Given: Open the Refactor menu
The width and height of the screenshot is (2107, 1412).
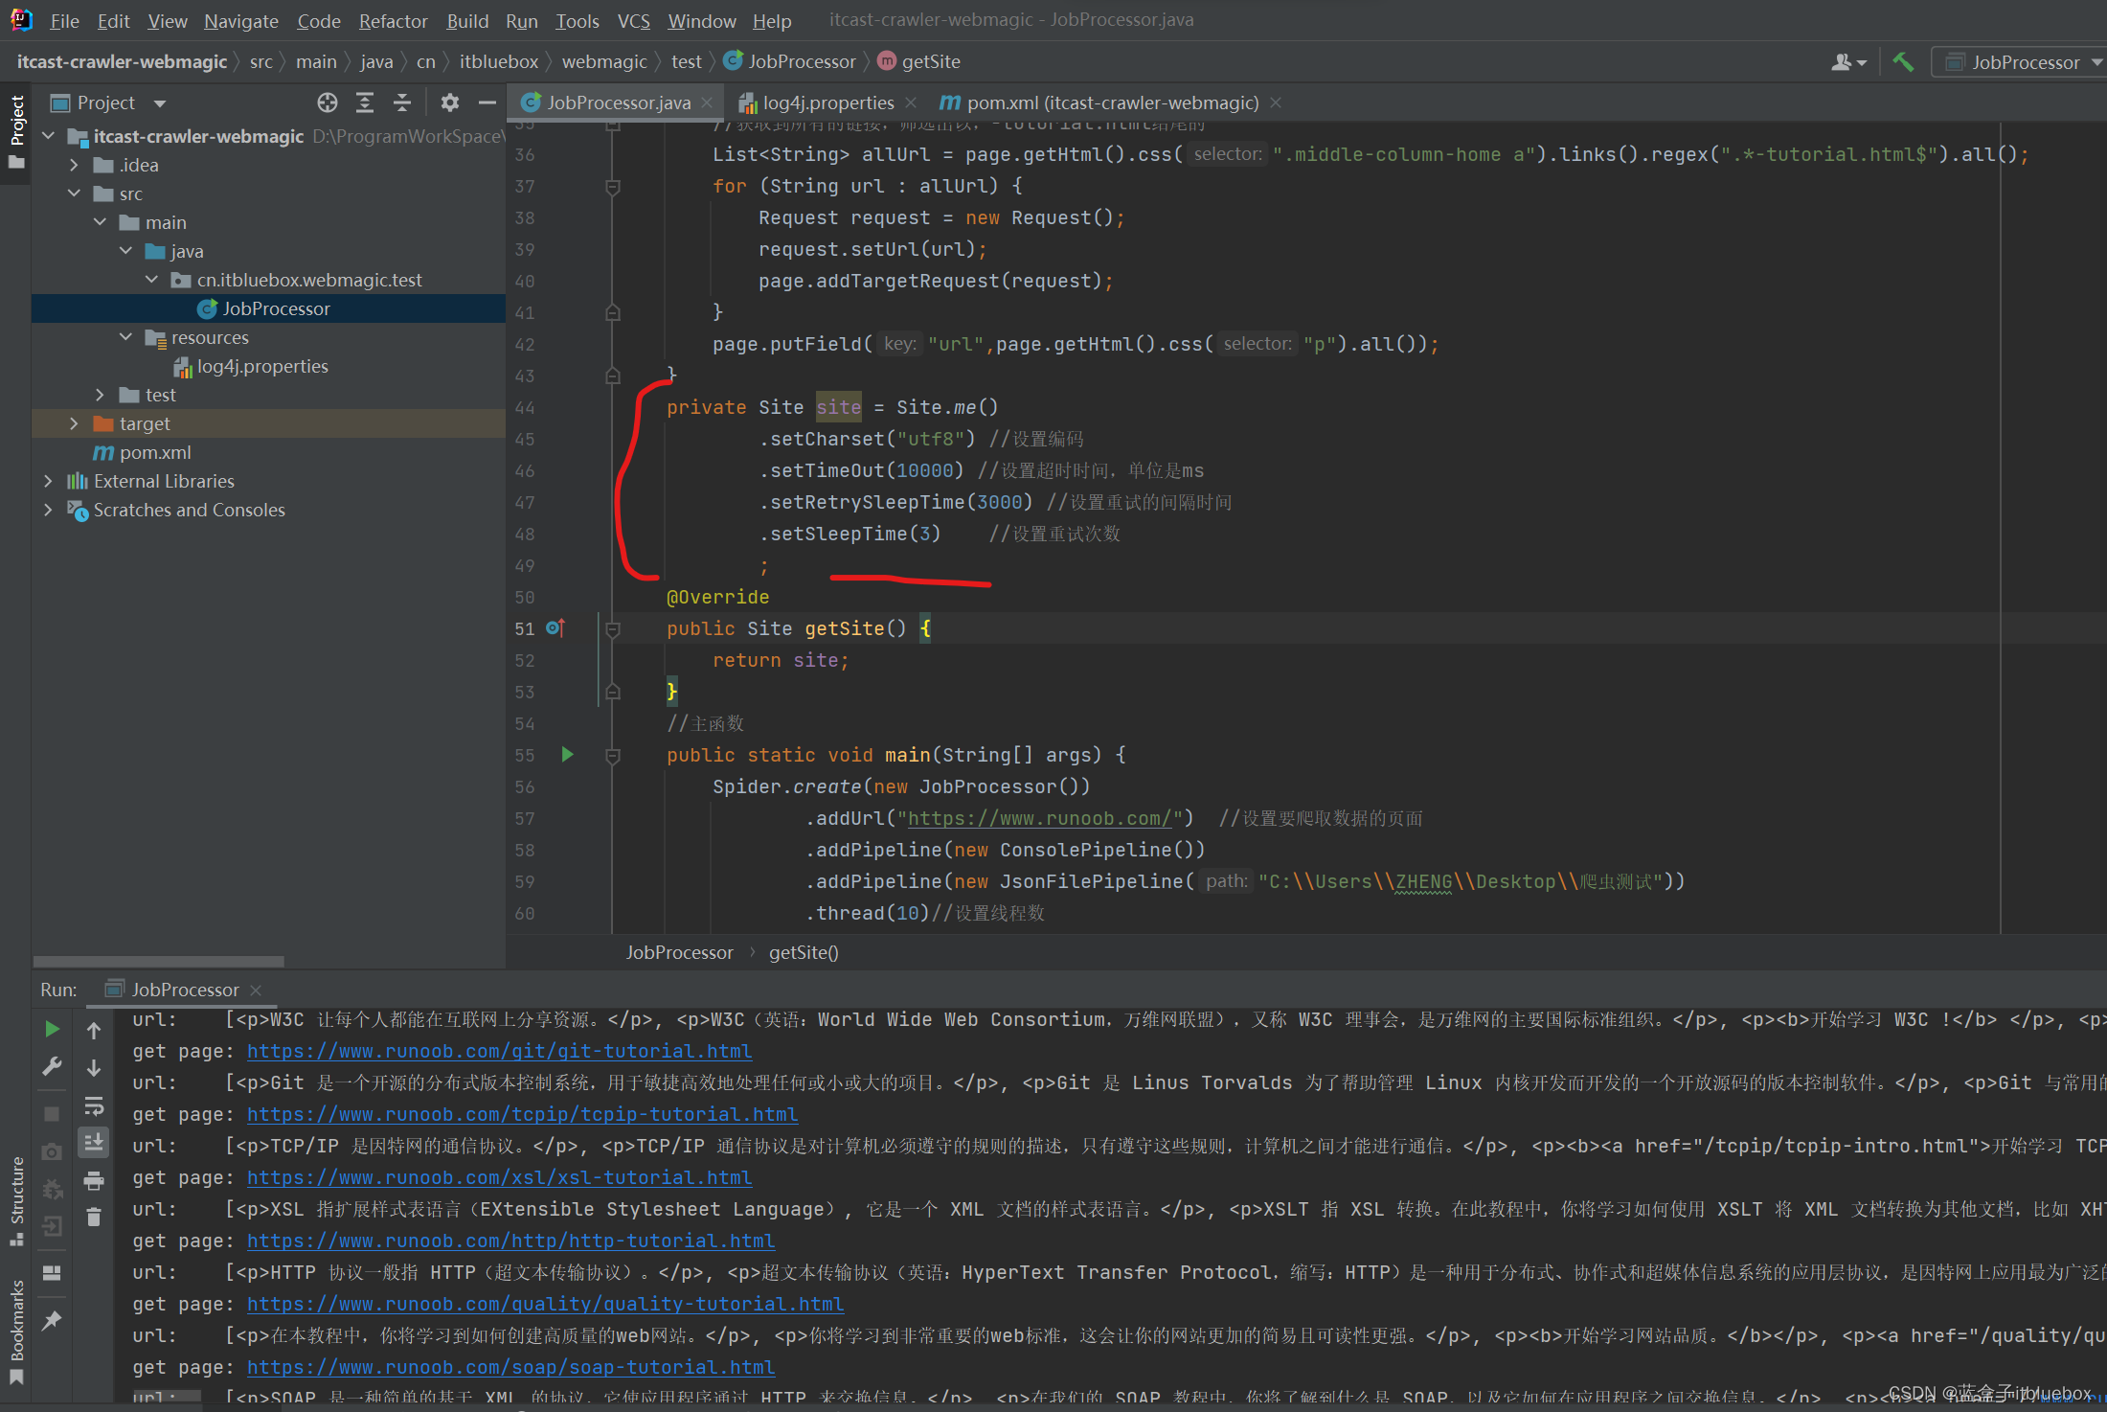Looking at the screenshot, I should coord(393,21).
